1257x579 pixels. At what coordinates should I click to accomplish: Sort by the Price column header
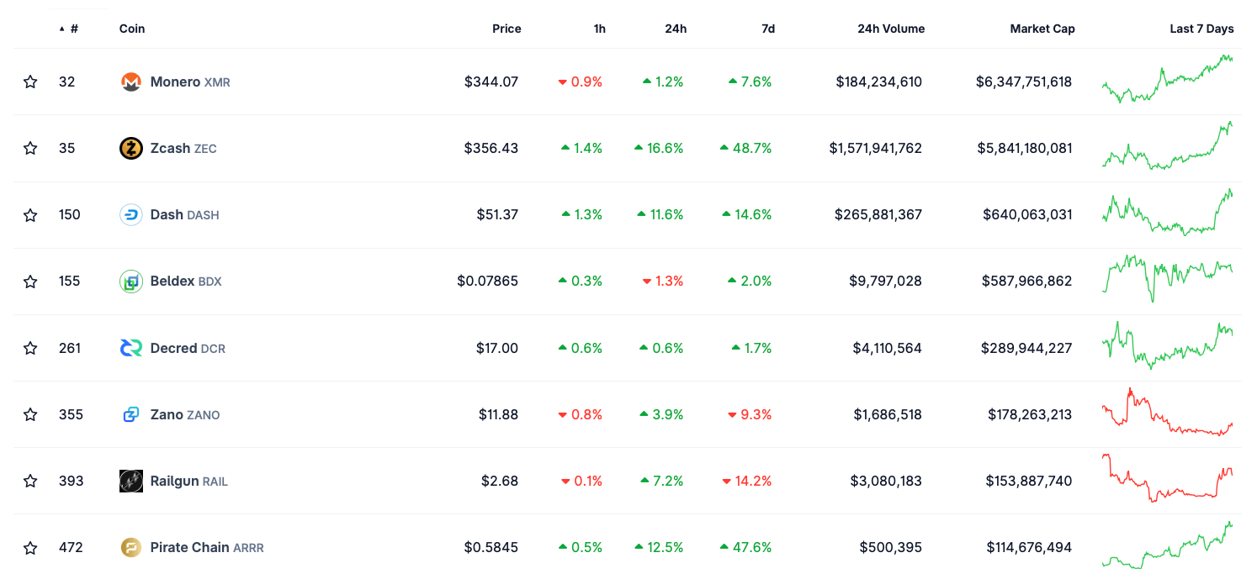507,29
